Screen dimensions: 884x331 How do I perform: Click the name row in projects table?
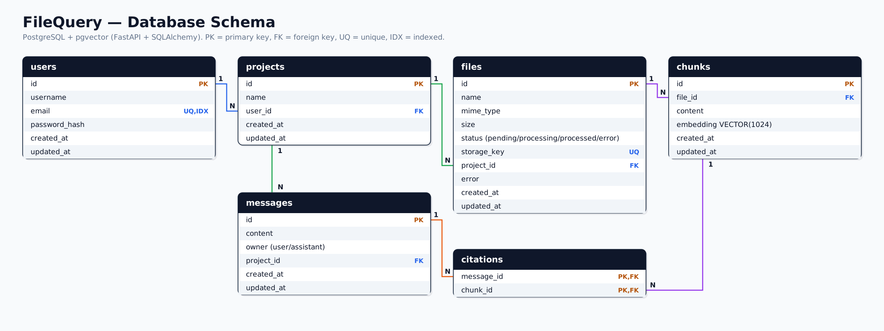pyautogui.click(x=334, y=97)
